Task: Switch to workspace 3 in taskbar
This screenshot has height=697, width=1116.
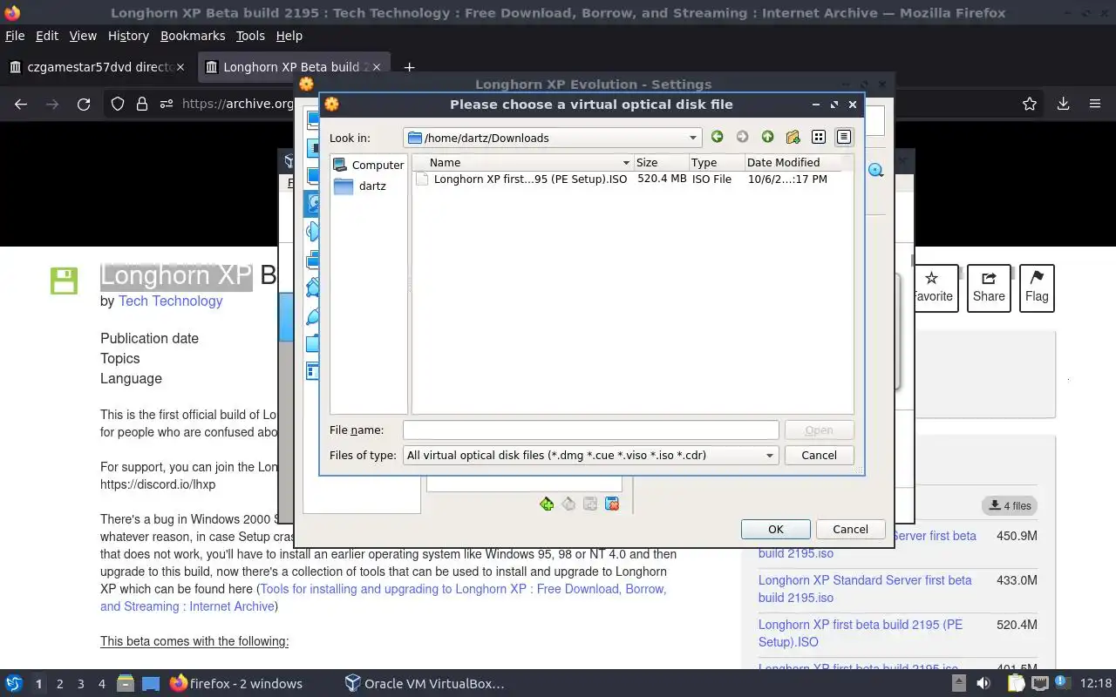Action: (80, 684)
